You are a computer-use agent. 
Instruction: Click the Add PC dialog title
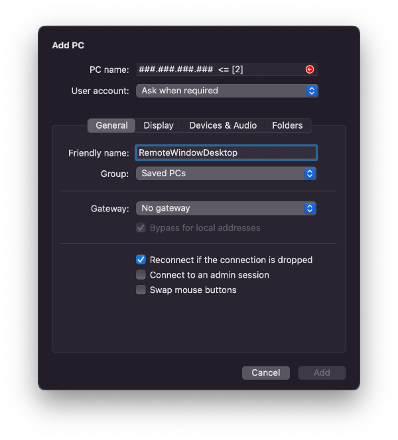click(x=68, y=45)
